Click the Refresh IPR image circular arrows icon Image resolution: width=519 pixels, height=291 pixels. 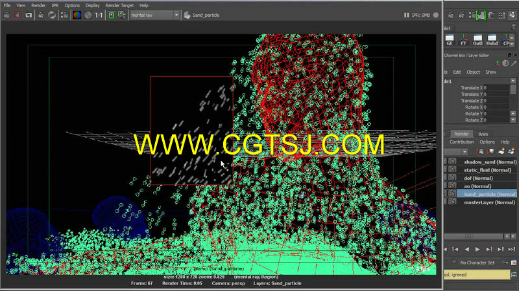52,15
